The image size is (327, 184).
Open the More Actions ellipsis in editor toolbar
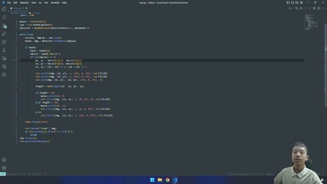(323, 8)
